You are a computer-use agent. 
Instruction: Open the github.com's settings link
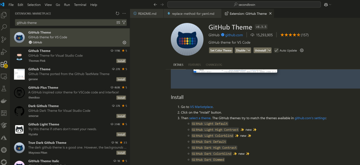point(310,118)
